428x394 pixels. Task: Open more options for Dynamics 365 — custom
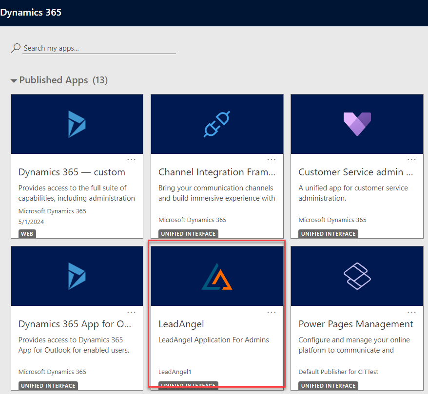(132, 160)
